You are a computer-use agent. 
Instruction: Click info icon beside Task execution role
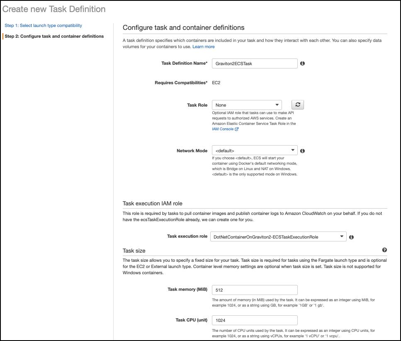[351, 237]
